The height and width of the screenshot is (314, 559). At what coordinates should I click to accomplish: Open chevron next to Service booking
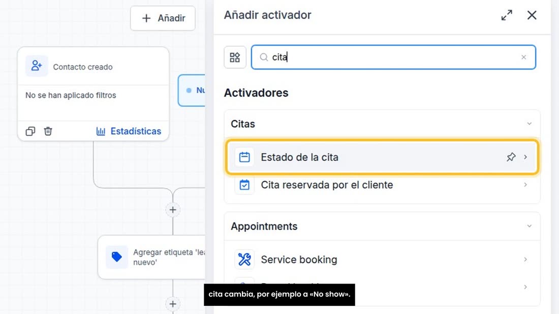coord(525,260)
